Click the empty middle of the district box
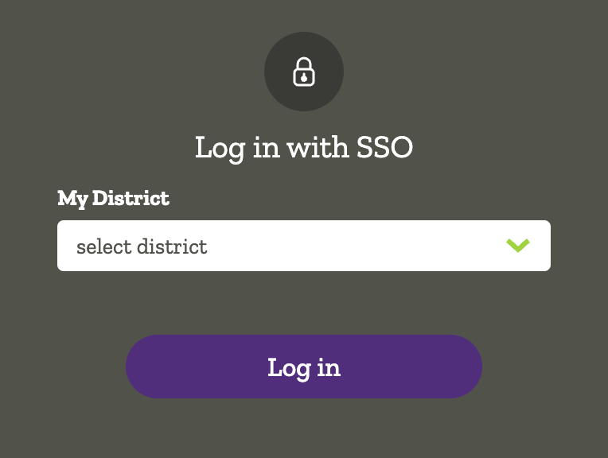 (350, 246)
